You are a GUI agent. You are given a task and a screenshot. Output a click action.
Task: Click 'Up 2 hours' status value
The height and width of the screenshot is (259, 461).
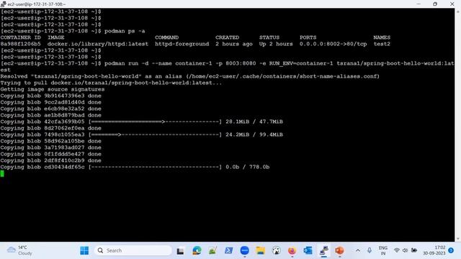pos(276,44)
